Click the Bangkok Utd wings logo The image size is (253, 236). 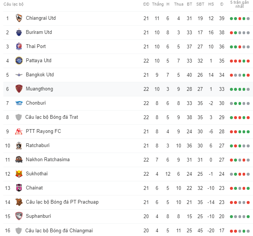[x=19, y=74]
